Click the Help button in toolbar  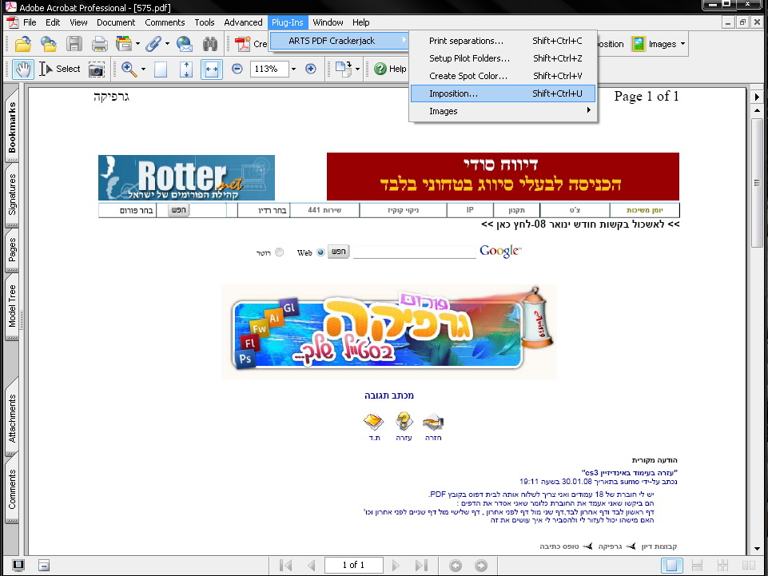pyautogui.click(x=390, y=70)
